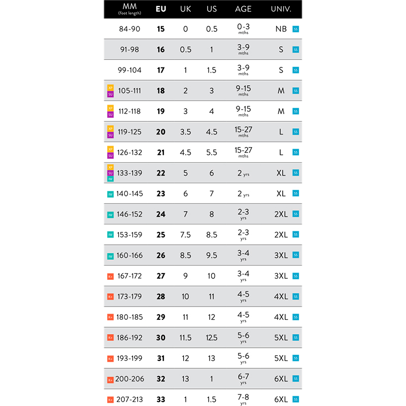Click the blue SS badge next to NB
The width and height of the screenshot is (406, 406).
point(296,29)
